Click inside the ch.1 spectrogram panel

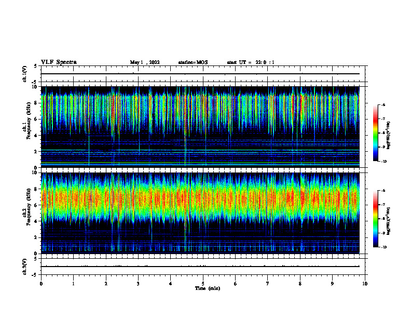200,127
